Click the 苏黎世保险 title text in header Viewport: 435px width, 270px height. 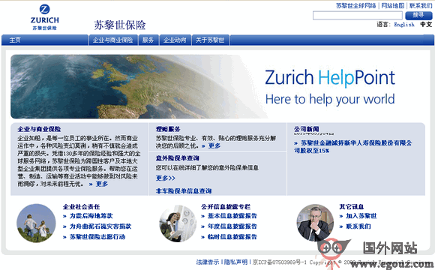[120, 25]
